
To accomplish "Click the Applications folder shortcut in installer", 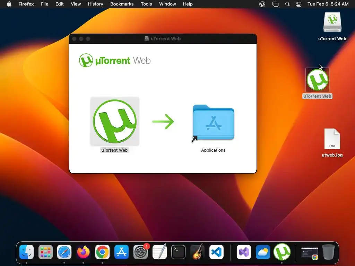I will click(x=213, y=122).
